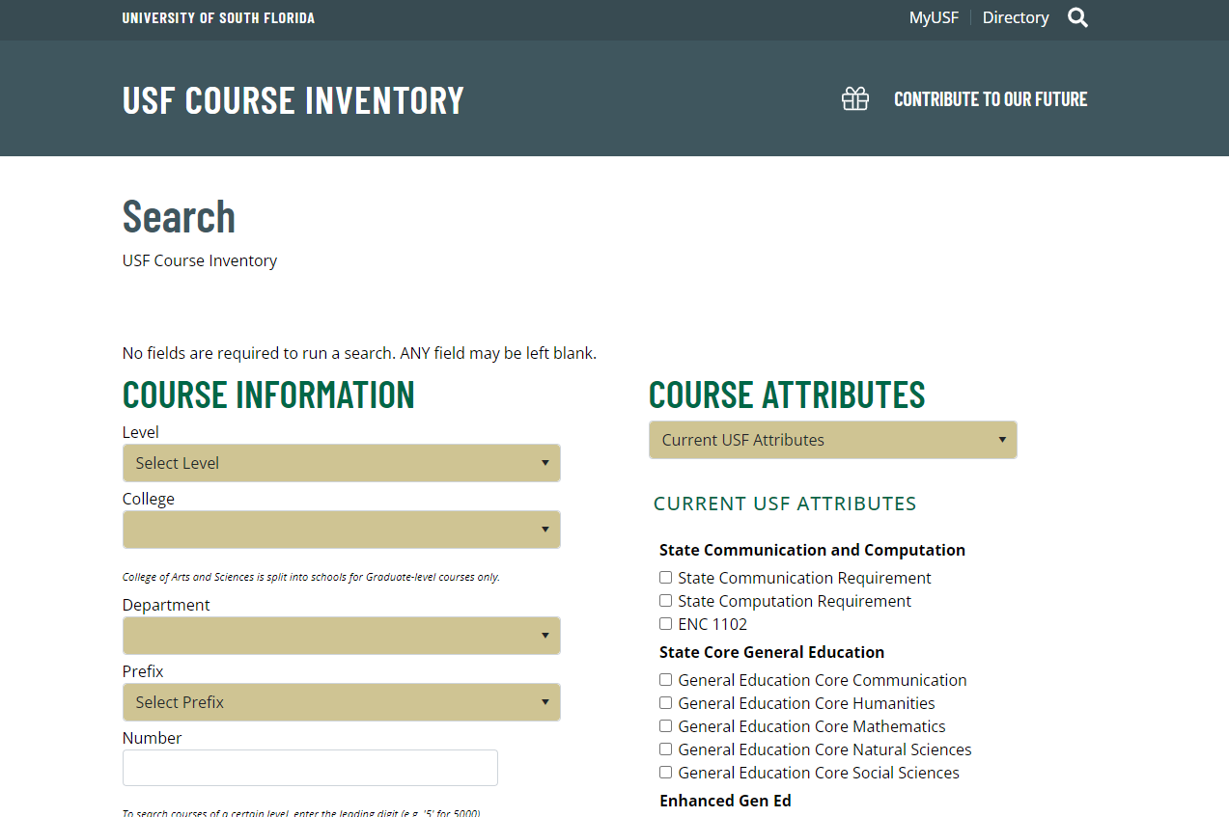Open the site search magnifier icon

pyautogui.click(x=1077, y=17)
